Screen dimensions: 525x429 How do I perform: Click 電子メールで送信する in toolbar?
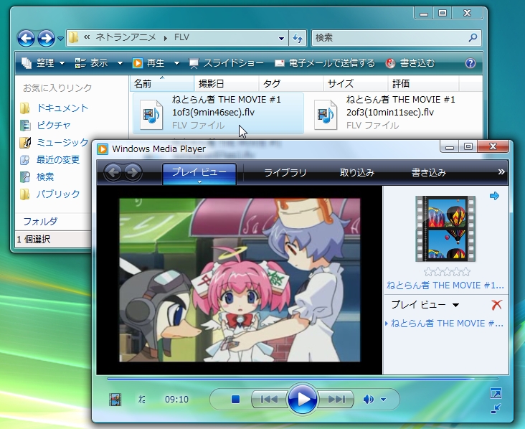(x=324, y=63)
